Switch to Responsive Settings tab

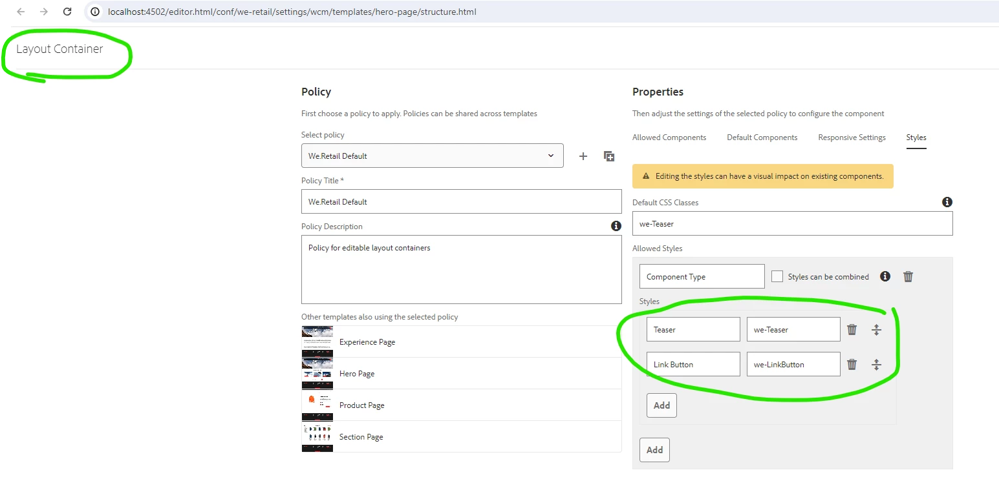[x=852, y=137]
